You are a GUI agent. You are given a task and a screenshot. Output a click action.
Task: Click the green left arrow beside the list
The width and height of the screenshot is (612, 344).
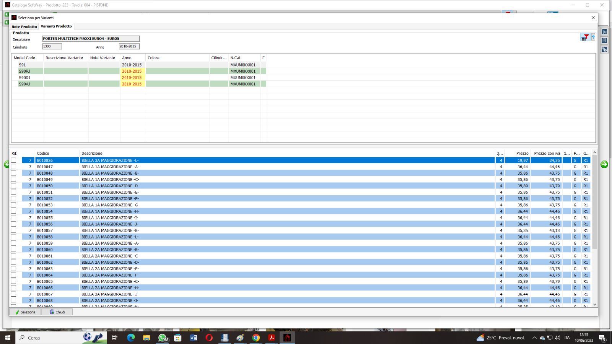tap(6, 164)
